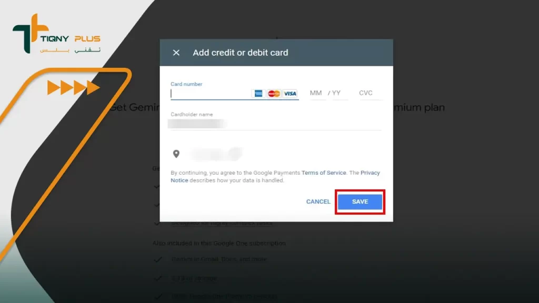Save the card details
Viewport: 539px width, 303px height.
click(x=360, y=201)
